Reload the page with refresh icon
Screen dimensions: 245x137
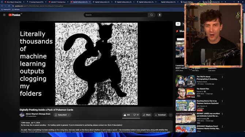[9, 6]
